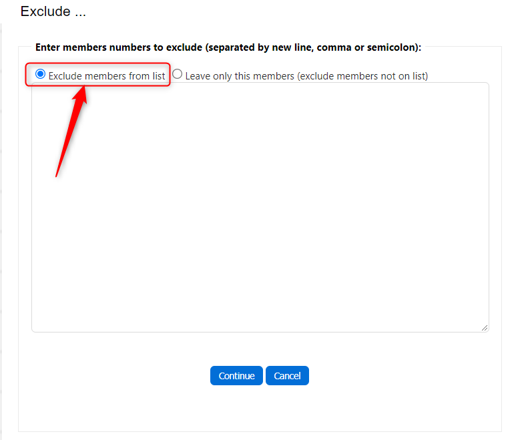Click the filled blue dot of the selected radio
Viewport: 518px width, 440px height.
coord(40,75)
